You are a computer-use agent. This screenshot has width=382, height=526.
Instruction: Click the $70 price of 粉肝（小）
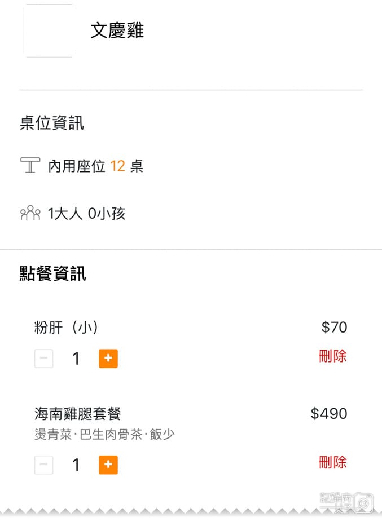[335, 327]
